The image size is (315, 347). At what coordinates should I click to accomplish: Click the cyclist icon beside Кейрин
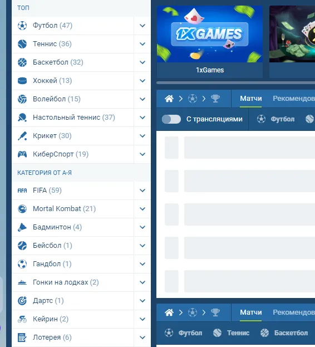point(22,319)
